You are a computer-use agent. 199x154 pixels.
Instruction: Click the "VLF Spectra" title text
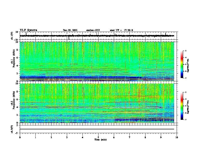(x=28, y=30)
